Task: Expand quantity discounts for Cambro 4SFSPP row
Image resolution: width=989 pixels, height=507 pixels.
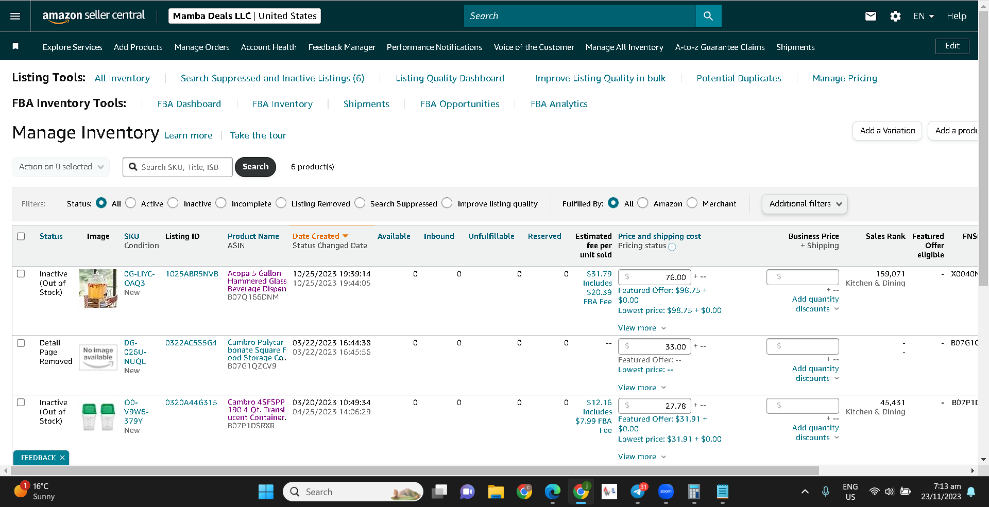Action: [x=816, y=432]
